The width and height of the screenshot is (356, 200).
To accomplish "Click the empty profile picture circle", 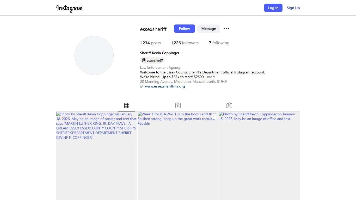I will [x=94, y=55].
